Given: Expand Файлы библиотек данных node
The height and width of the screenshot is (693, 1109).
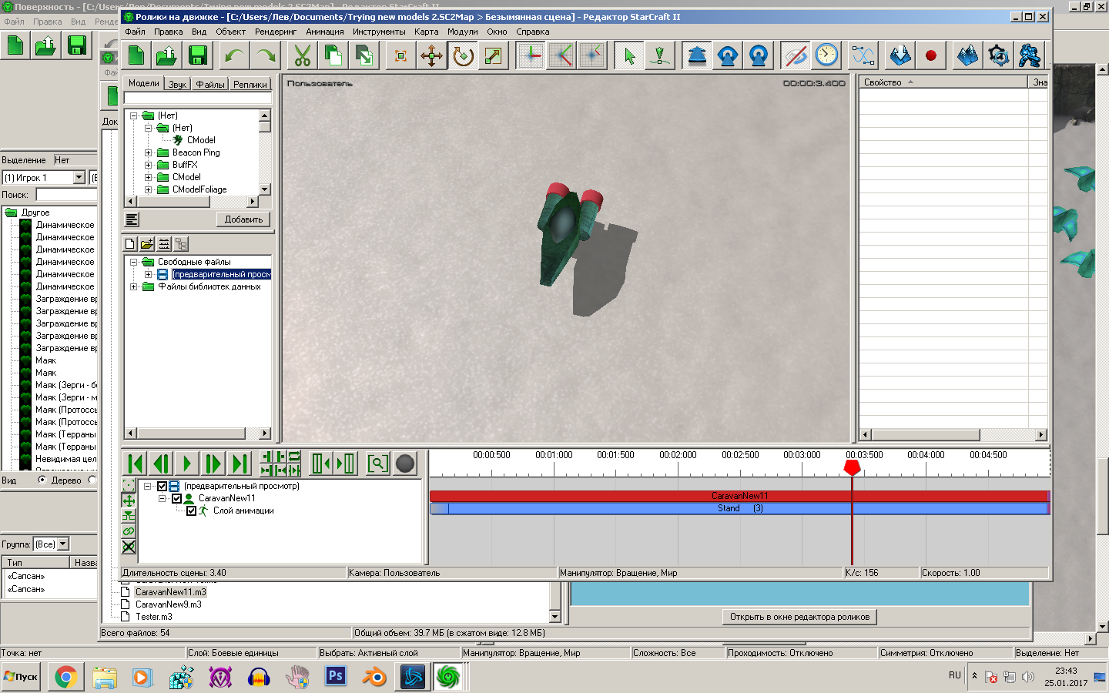Looking at the screenshot, I should 133,286.
